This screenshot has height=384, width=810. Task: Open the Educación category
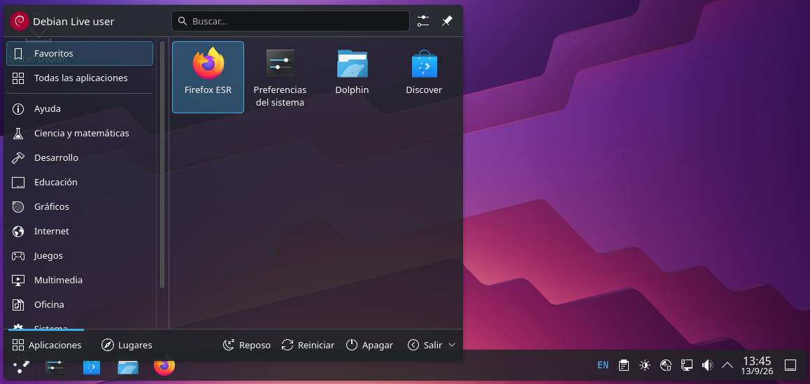click(x=80, y=183)
